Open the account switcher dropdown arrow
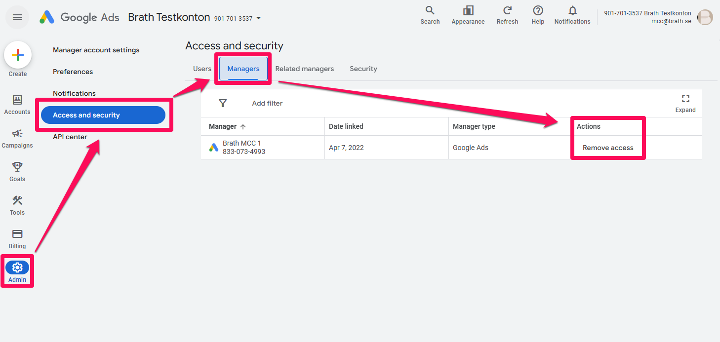Viewport: 720px width, 342px height. point(258,19)
